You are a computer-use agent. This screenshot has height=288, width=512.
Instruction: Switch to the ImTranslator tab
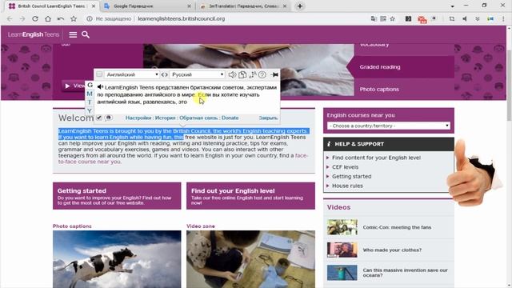pyautogui.click(x=243, y=6)
